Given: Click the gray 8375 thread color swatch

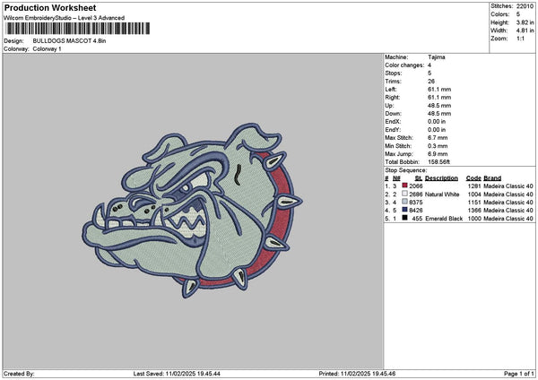Looking at the screenshot, I should 405,202.
